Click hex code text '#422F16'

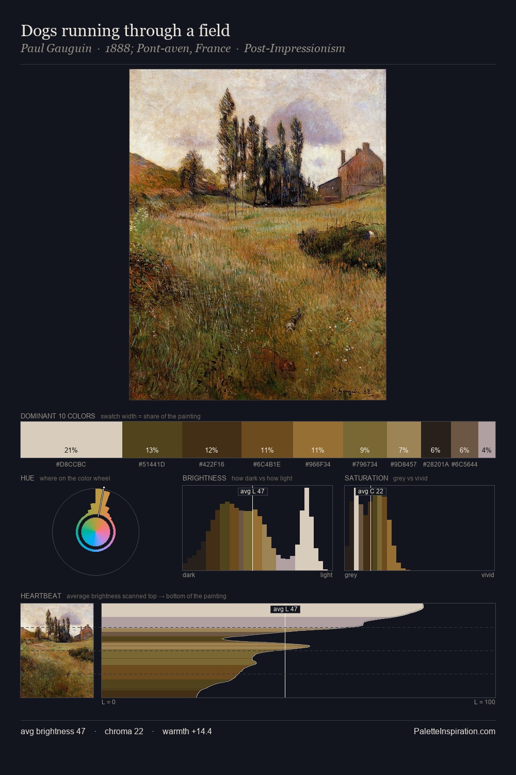point(212,464)
